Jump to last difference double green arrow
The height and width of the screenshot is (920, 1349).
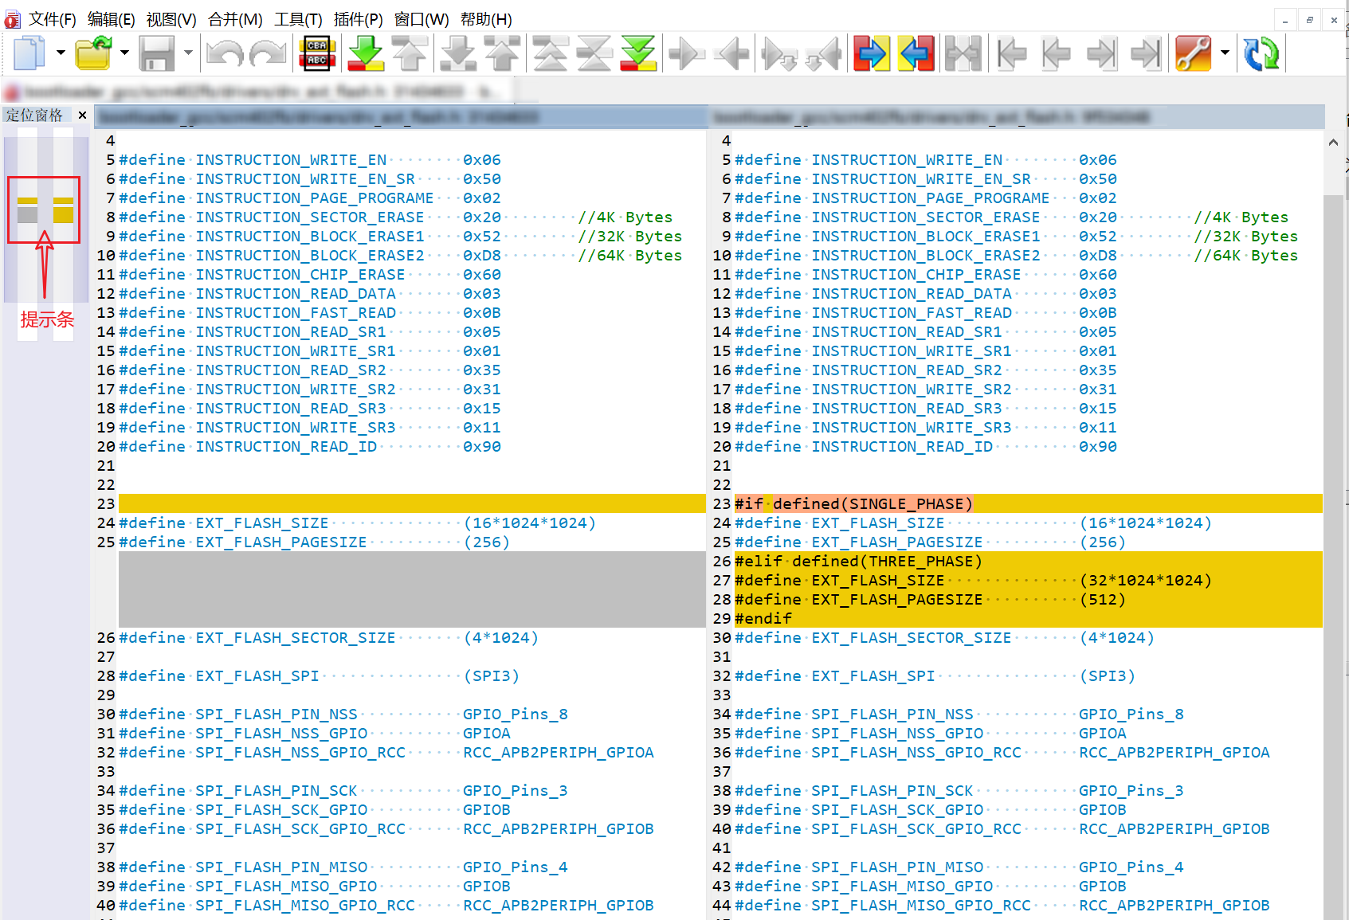[639, 53]
